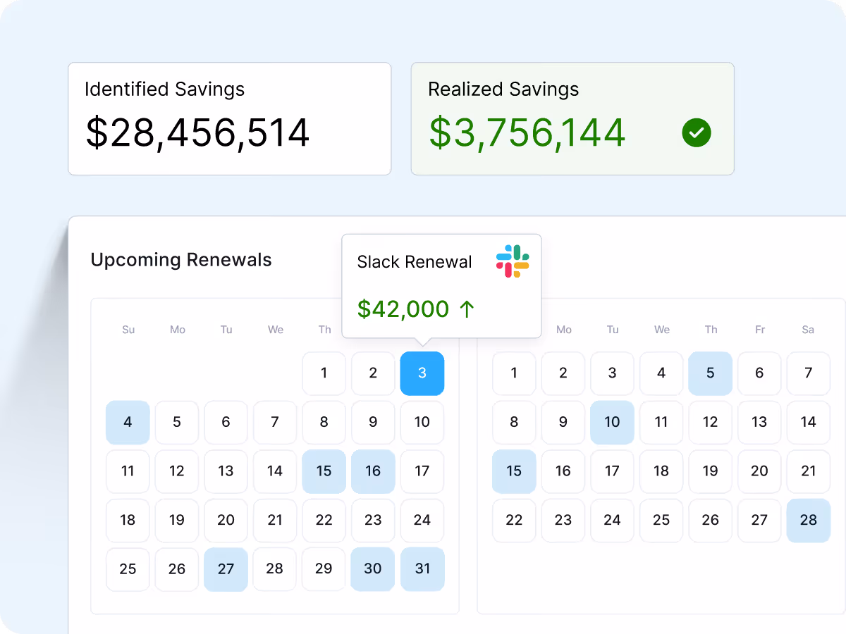Pick day 27 in the right calendar
Viewport: 846px width, 634px height.
[x=759, y=521]
